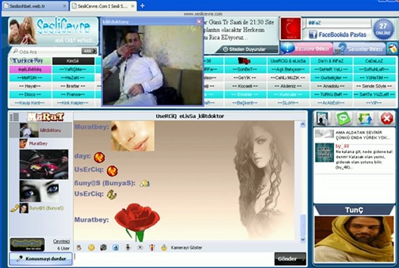Viewport: 399px width, 268px height.
Task: Click the magnifier icon in Oda Ara
Action: click(15, 51)
